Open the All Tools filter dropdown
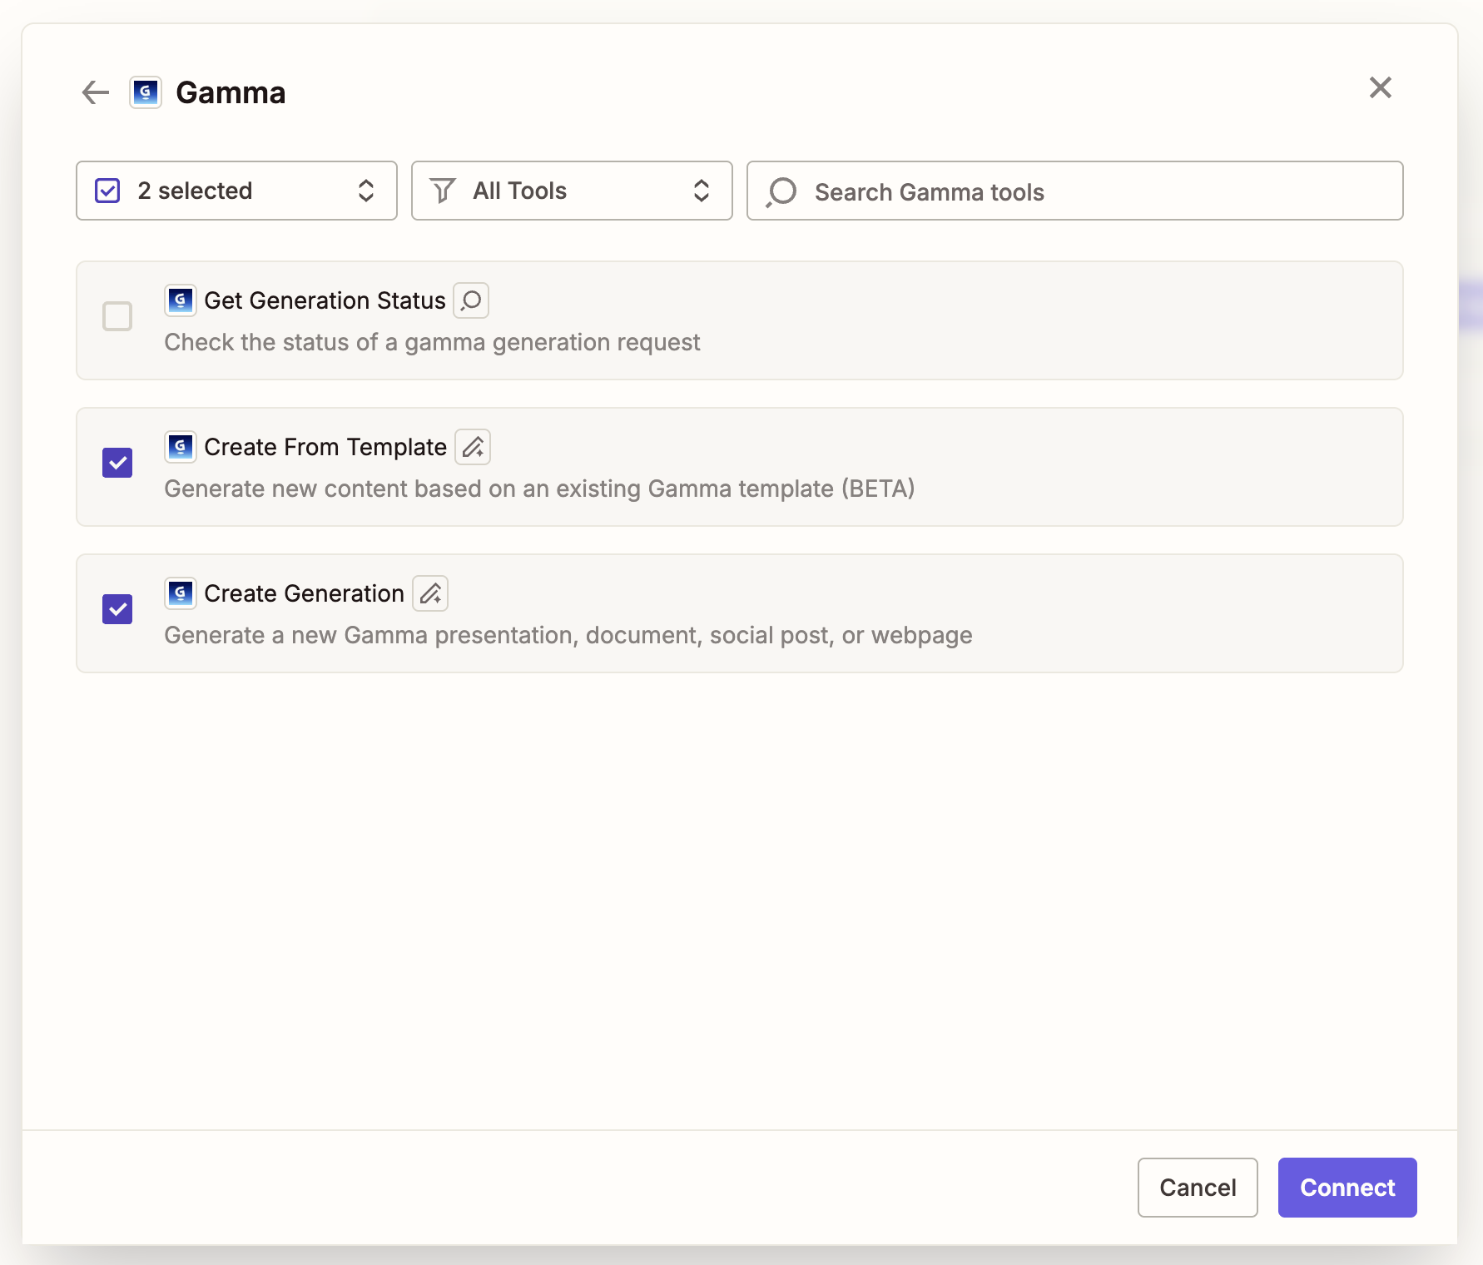This screenshot has width=1483, height=1265. 571,191
